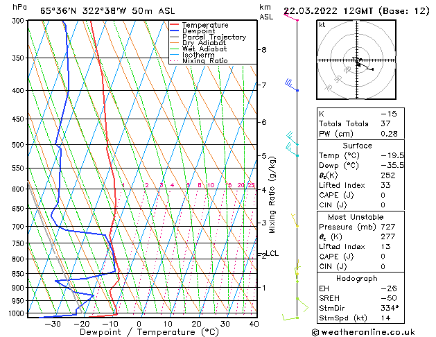Click the cyan wind barb at 500 hPa
The image size is (436, 337).
point(292,138)
